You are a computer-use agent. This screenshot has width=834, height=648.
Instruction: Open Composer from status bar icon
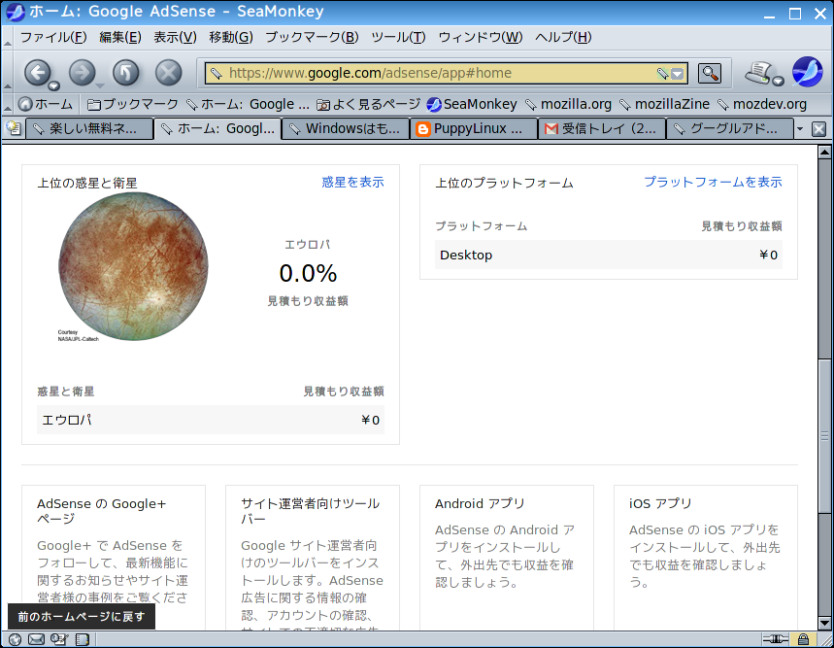click(x=58, y=639)
